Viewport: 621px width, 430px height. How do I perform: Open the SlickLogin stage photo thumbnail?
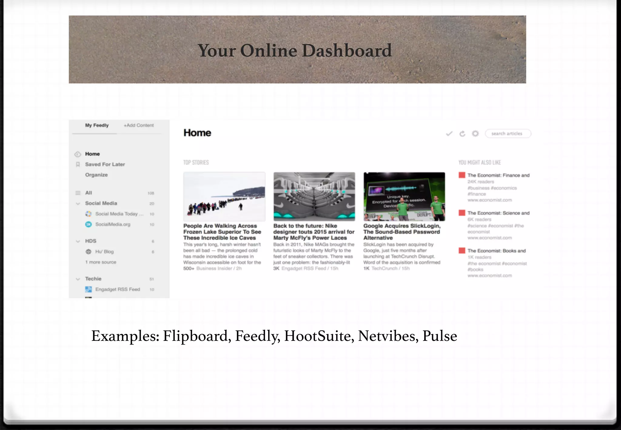click(x=404, y=197)
